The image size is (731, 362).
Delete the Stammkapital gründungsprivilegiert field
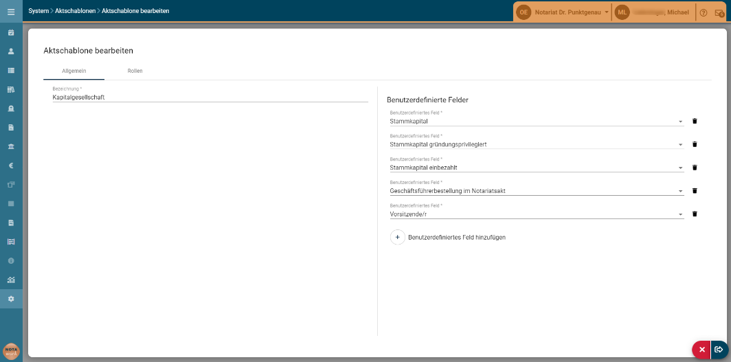pyautogui.click(x=694, y=144)
